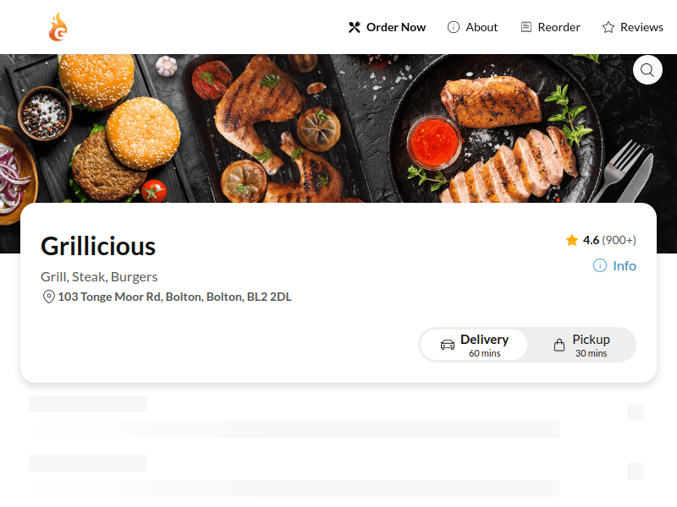Open the About menu item

tap(480, 26)
